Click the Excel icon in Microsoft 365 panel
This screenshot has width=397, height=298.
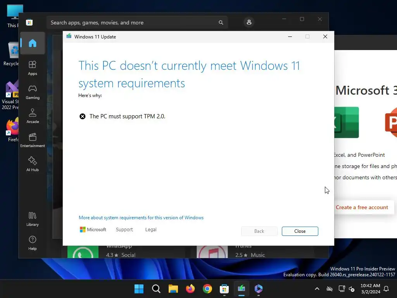[x=347, y=122]
